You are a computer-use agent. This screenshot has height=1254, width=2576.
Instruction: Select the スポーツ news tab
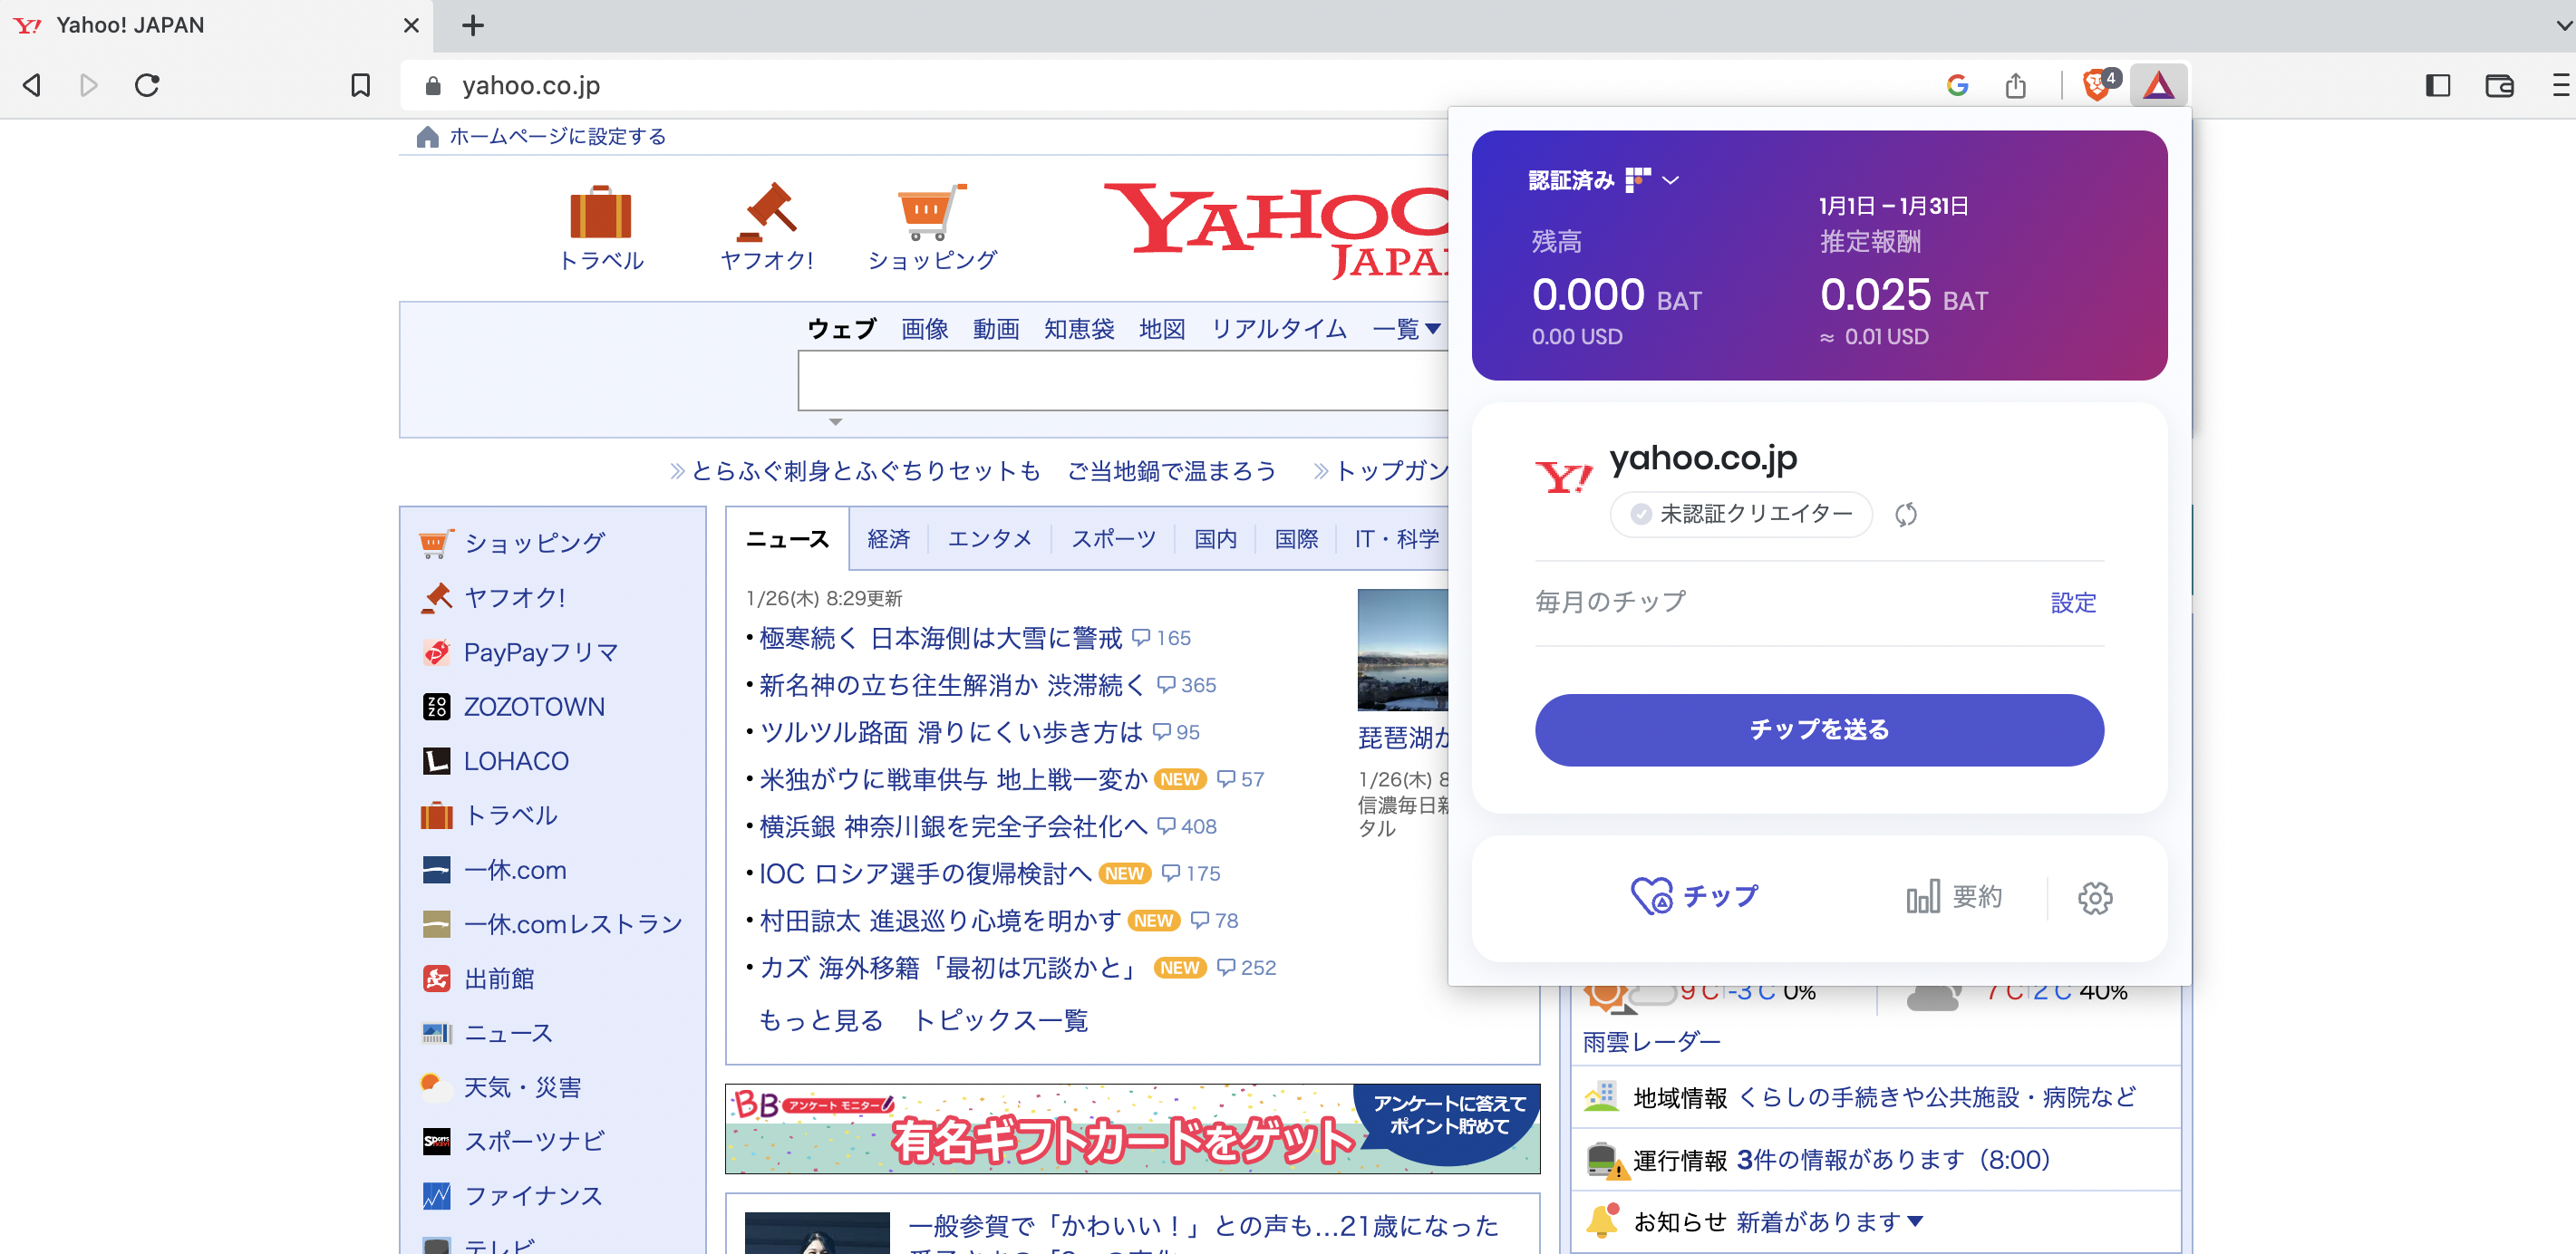pyautogui.click(x=1114, y=539)
